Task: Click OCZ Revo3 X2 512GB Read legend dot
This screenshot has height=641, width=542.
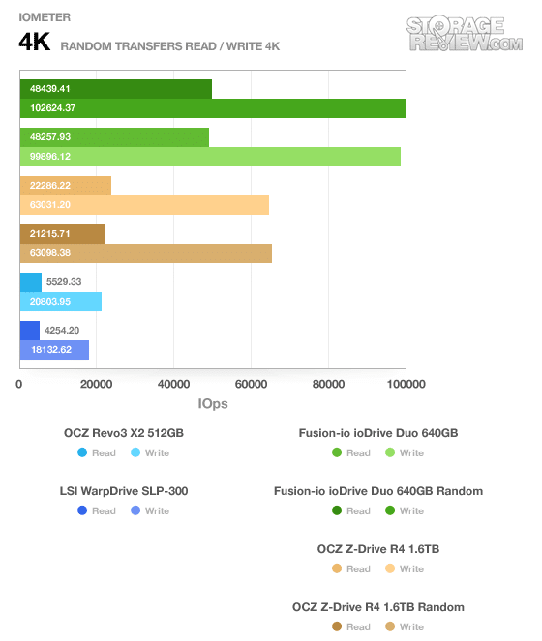Action: pyautogui.click(x=82, y=452)
